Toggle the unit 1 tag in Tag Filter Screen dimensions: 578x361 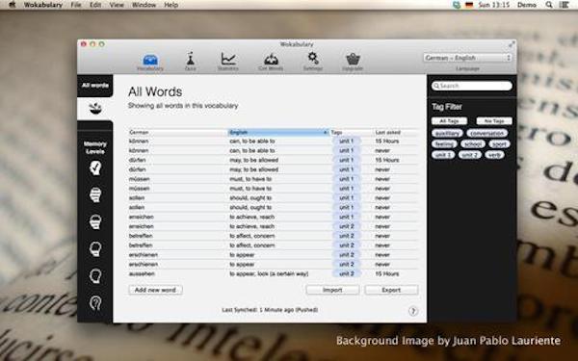[443, 155]
